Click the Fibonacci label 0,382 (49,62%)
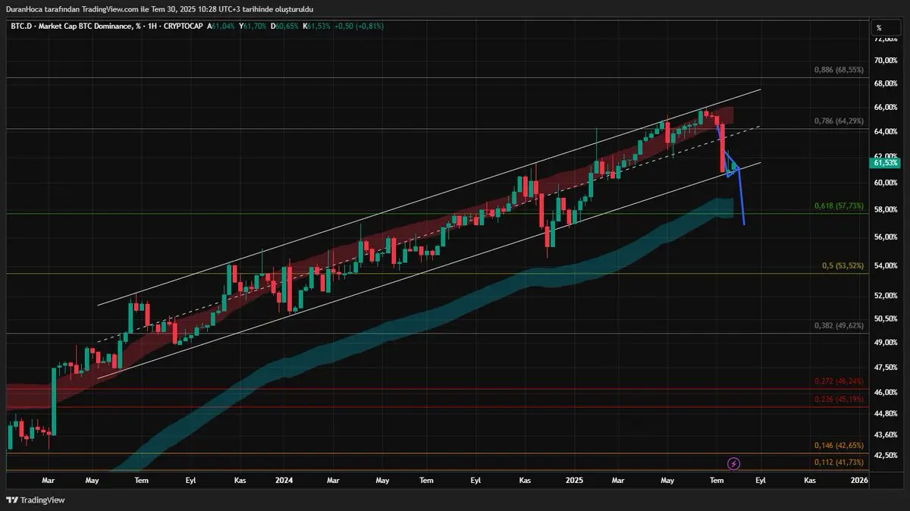Viewport: 910px width, 511px height. pos(839,324)
